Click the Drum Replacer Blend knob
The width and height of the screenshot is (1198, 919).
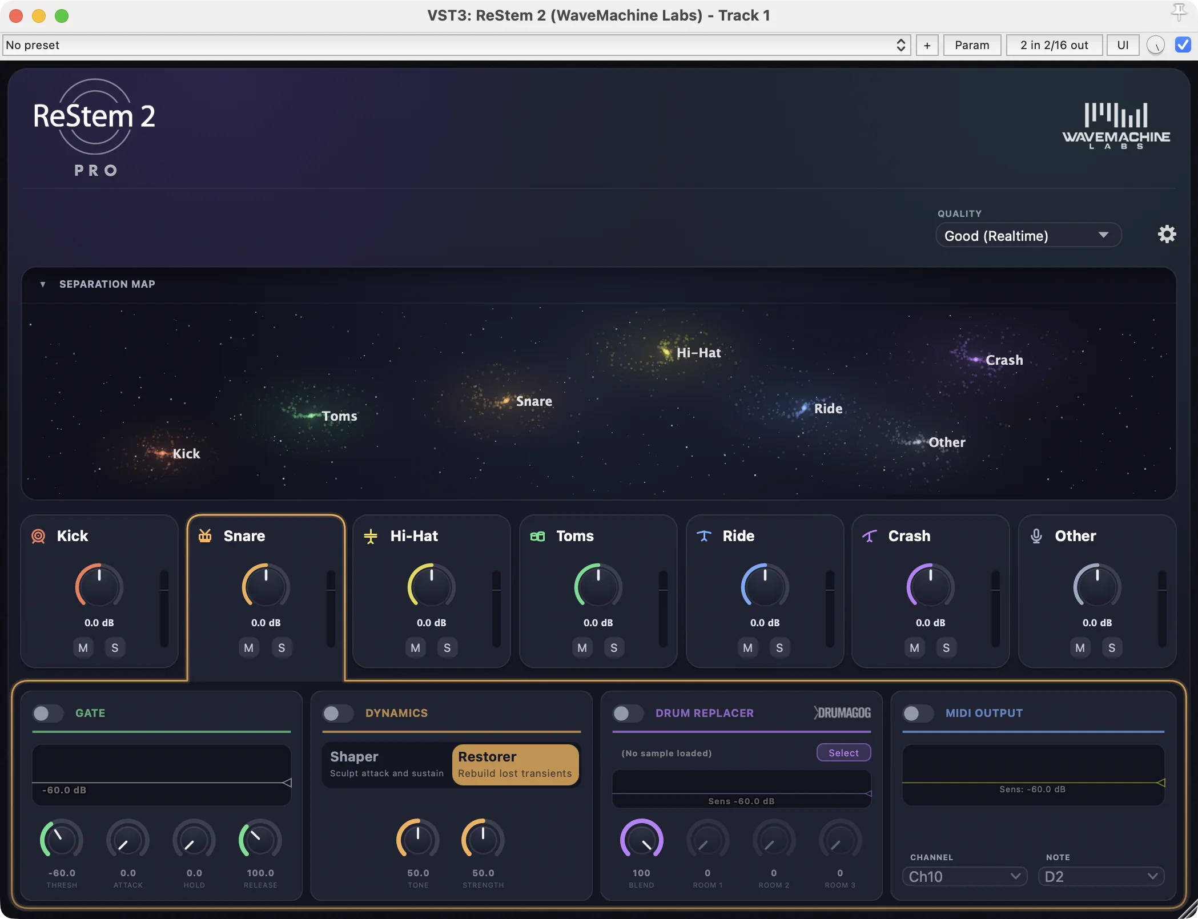point(642,839)
